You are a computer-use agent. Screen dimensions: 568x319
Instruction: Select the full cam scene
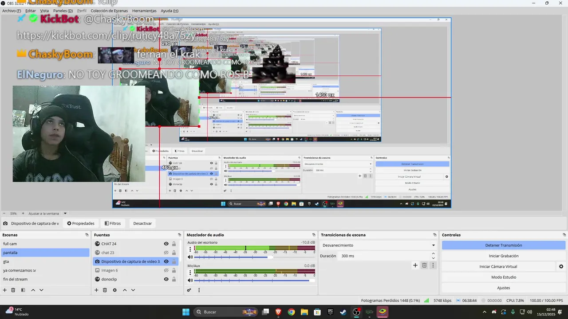click(45, 244)
